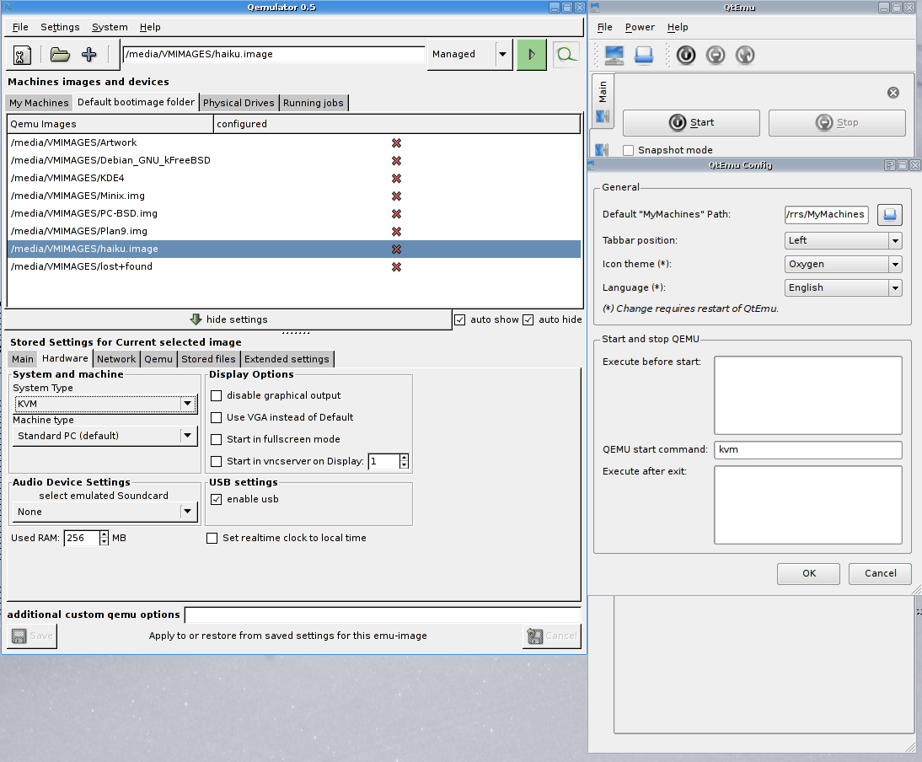
Task: Switch to the My Machines tab
Action: coord(39,103)
